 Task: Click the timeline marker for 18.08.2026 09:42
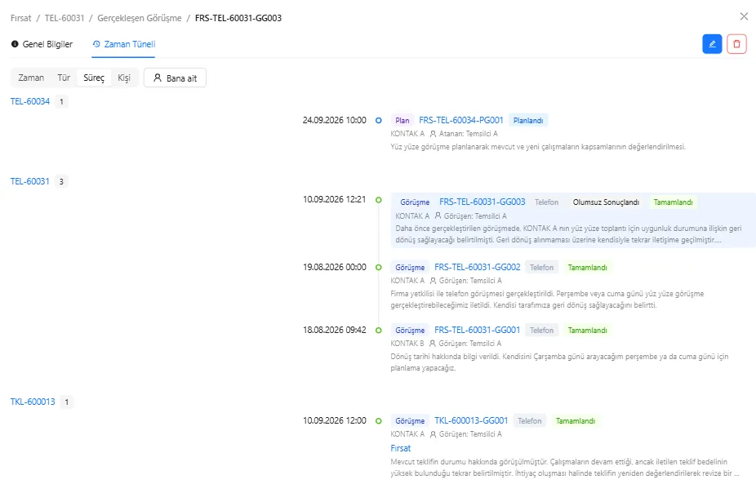(379, 330)
